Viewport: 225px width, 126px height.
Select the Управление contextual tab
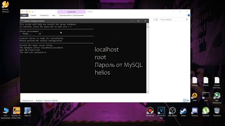[x=71, y=12]
